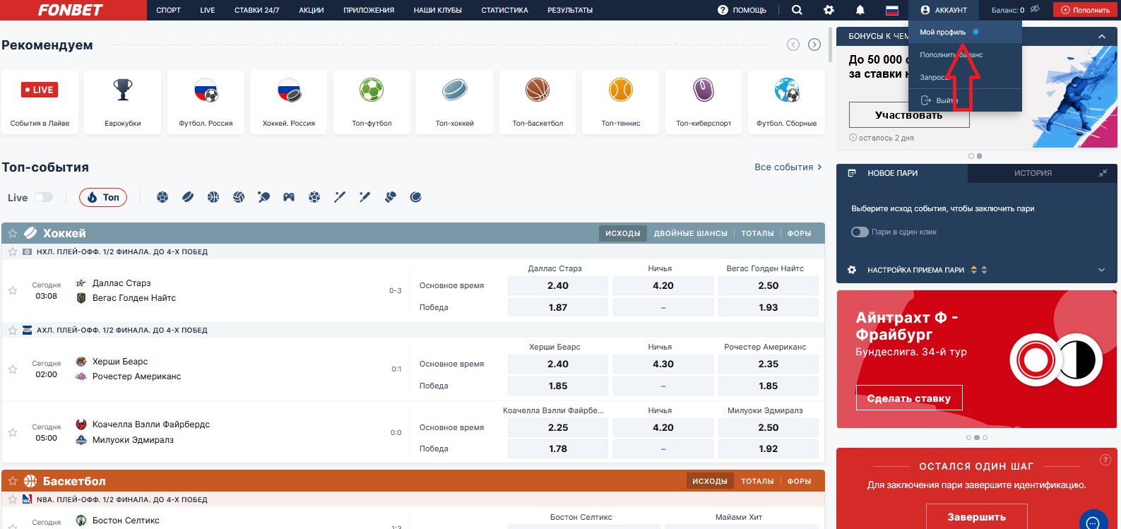Filter top events by esports gamepad icon
This screenshot has width=1121, height=529.
point(289,197)
